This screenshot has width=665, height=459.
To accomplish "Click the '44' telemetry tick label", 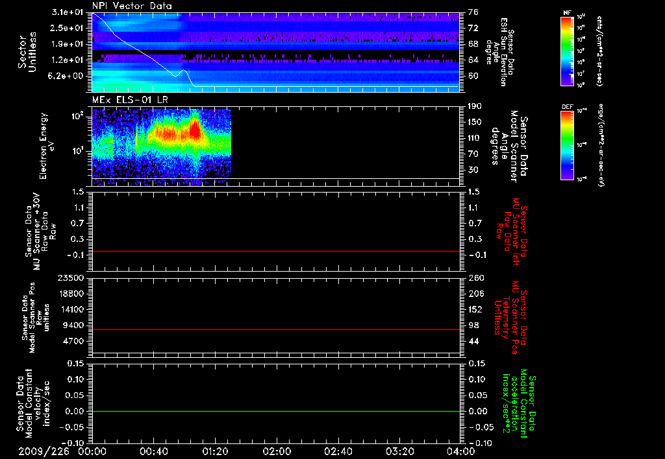I will coord(473,341).
